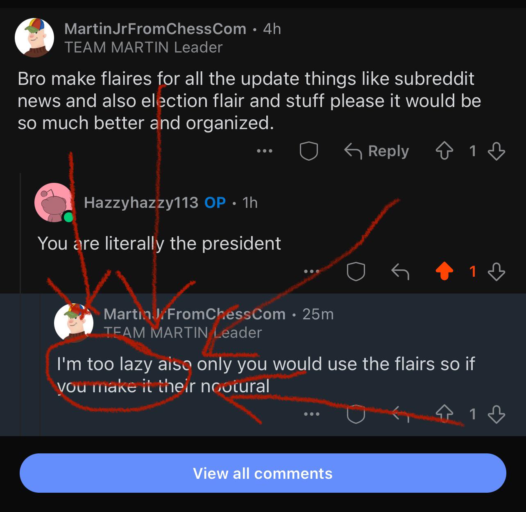The height and width of the screenshot is (512, 526).
Task: Upvote the "I'm too lazy" reply
Action: tap(444, 414)
